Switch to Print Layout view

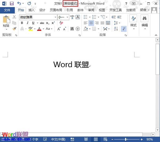click(96, 139)
